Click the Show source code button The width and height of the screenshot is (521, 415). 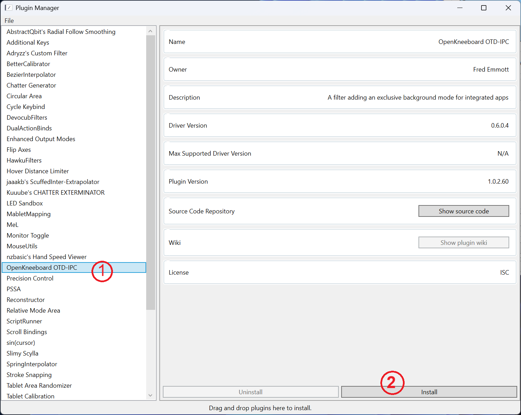463,211
